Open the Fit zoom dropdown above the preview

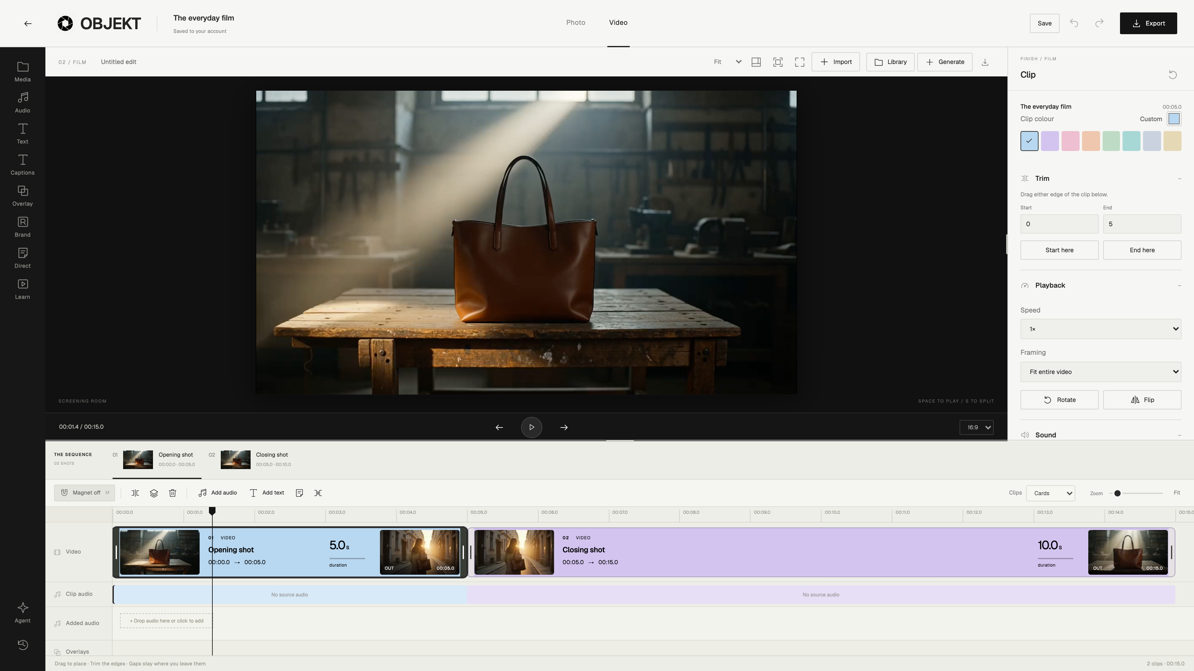pos(727,62)
